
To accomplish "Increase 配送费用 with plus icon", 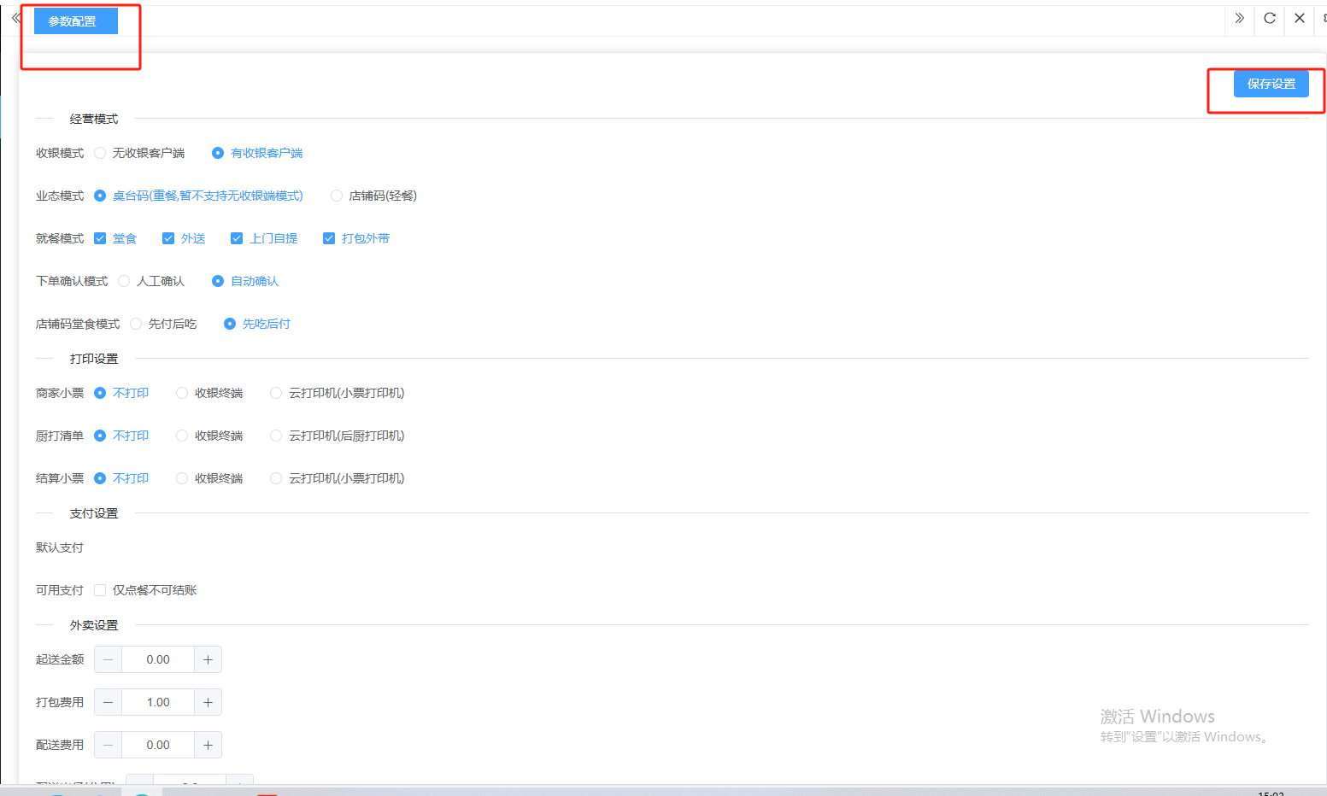I will (208, 745).
